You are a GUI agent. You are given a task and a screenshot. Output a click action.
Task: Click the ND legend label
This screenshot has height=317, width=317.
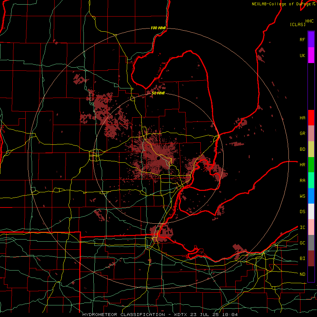[302, 274]
